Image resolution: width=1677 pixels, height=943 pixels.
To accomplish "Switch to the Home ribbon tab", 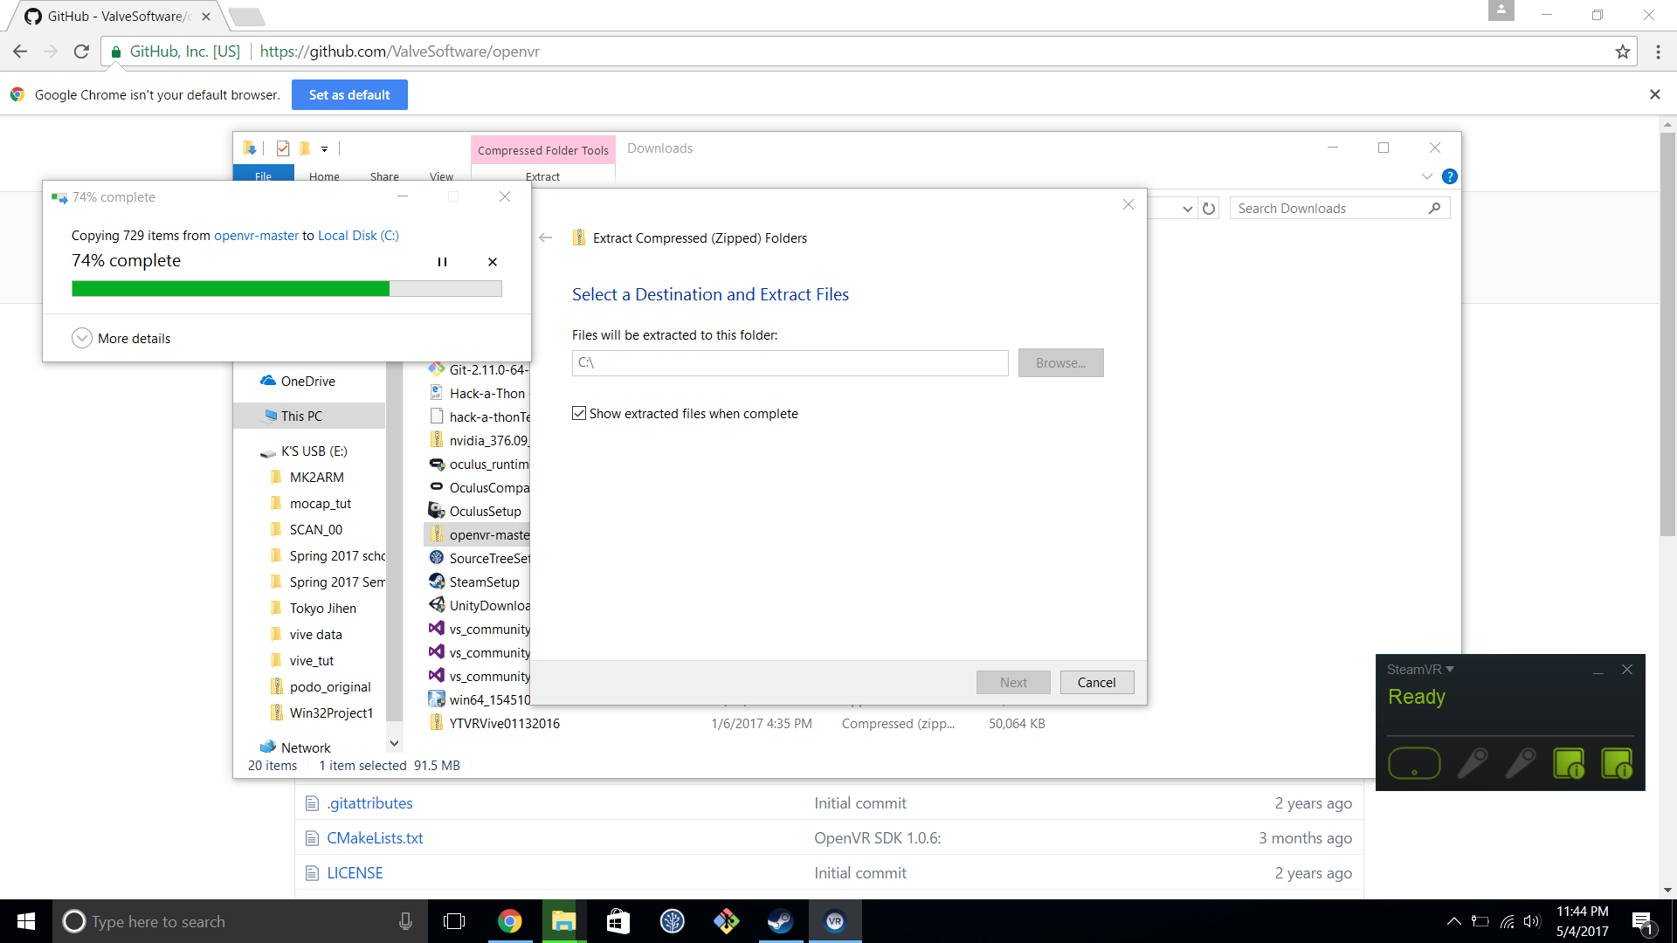I will click(x=324, y=176).
